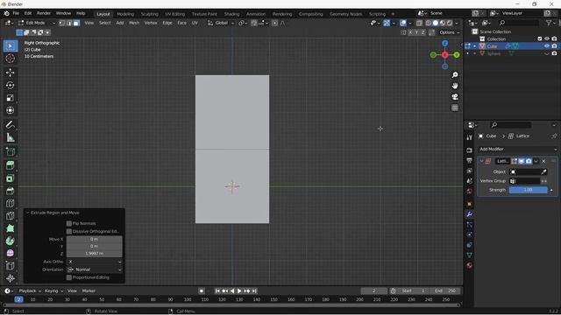This screenshot has height=315, width=561.
Task: Open the viewport Options dropdown
Action: pyautogui.click(x=450, y=32)
